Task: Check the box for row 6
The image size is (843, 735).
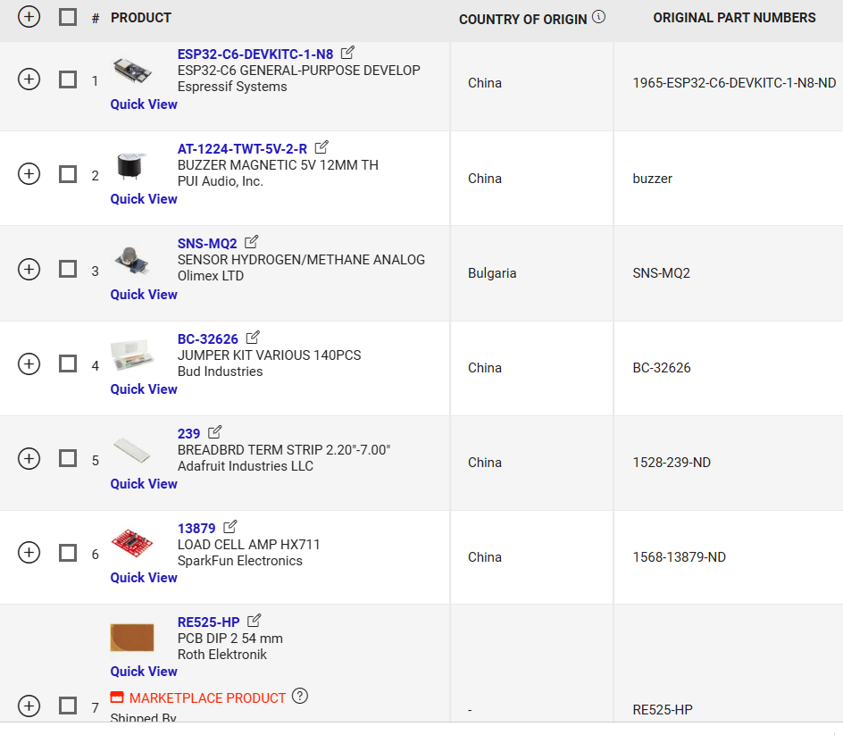Action: [x=68, y=553]
